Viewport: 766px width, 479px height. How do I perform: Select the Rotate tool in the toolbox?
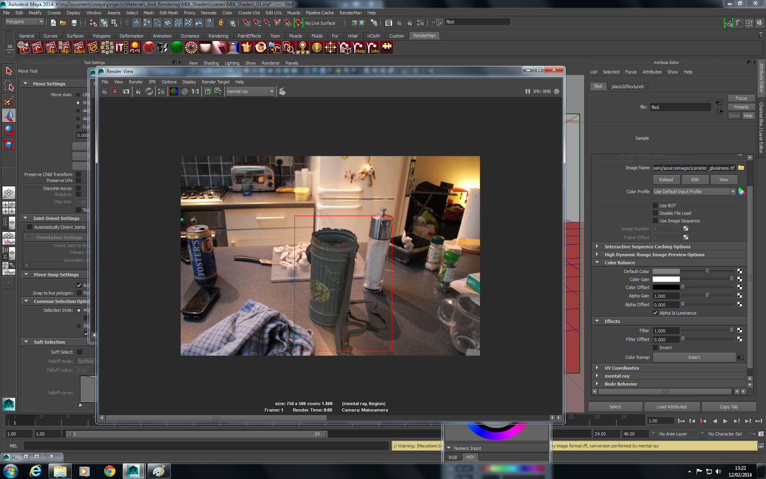(x=9, y=130)
